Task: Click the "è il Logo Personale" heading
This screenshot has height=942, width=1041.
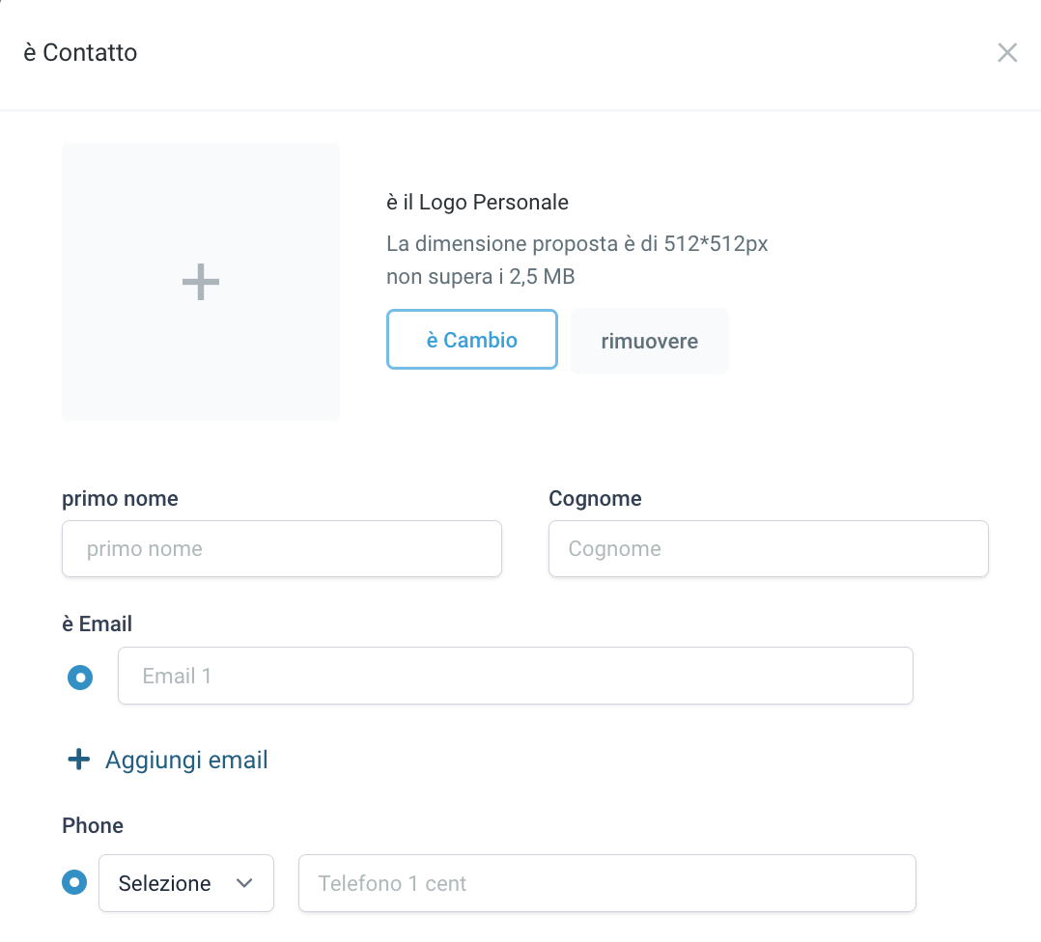Action: click(x=477, y=203)
